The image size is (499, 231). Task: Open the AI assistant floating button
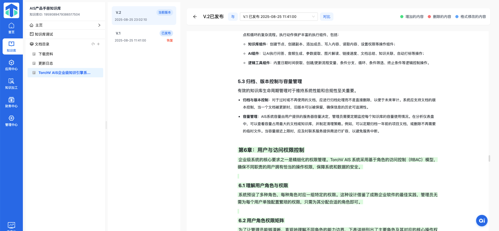click(482, 221)
